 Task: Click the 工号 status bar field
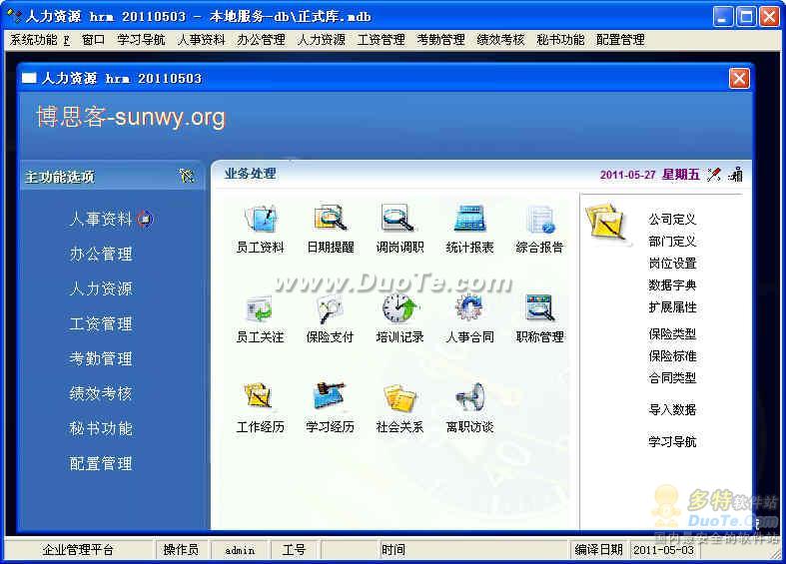[294, 550]
